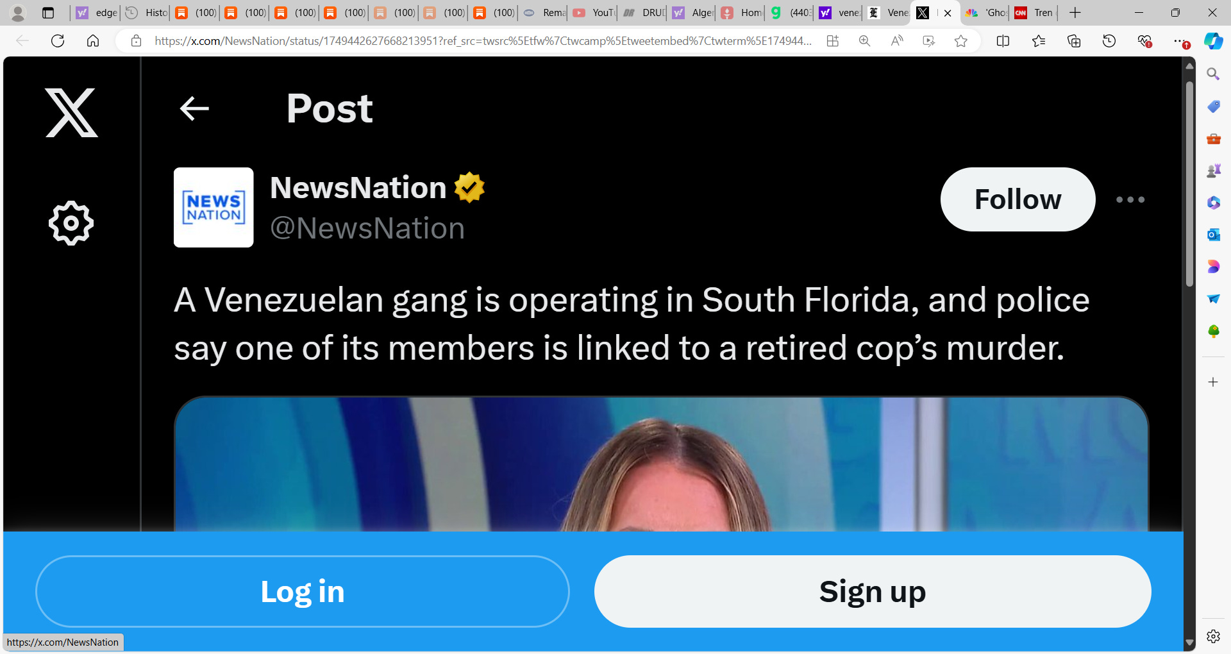Open the three-dot more menu on the post
This screenshot has height=654, width=1231.
tap(1130, 199)
